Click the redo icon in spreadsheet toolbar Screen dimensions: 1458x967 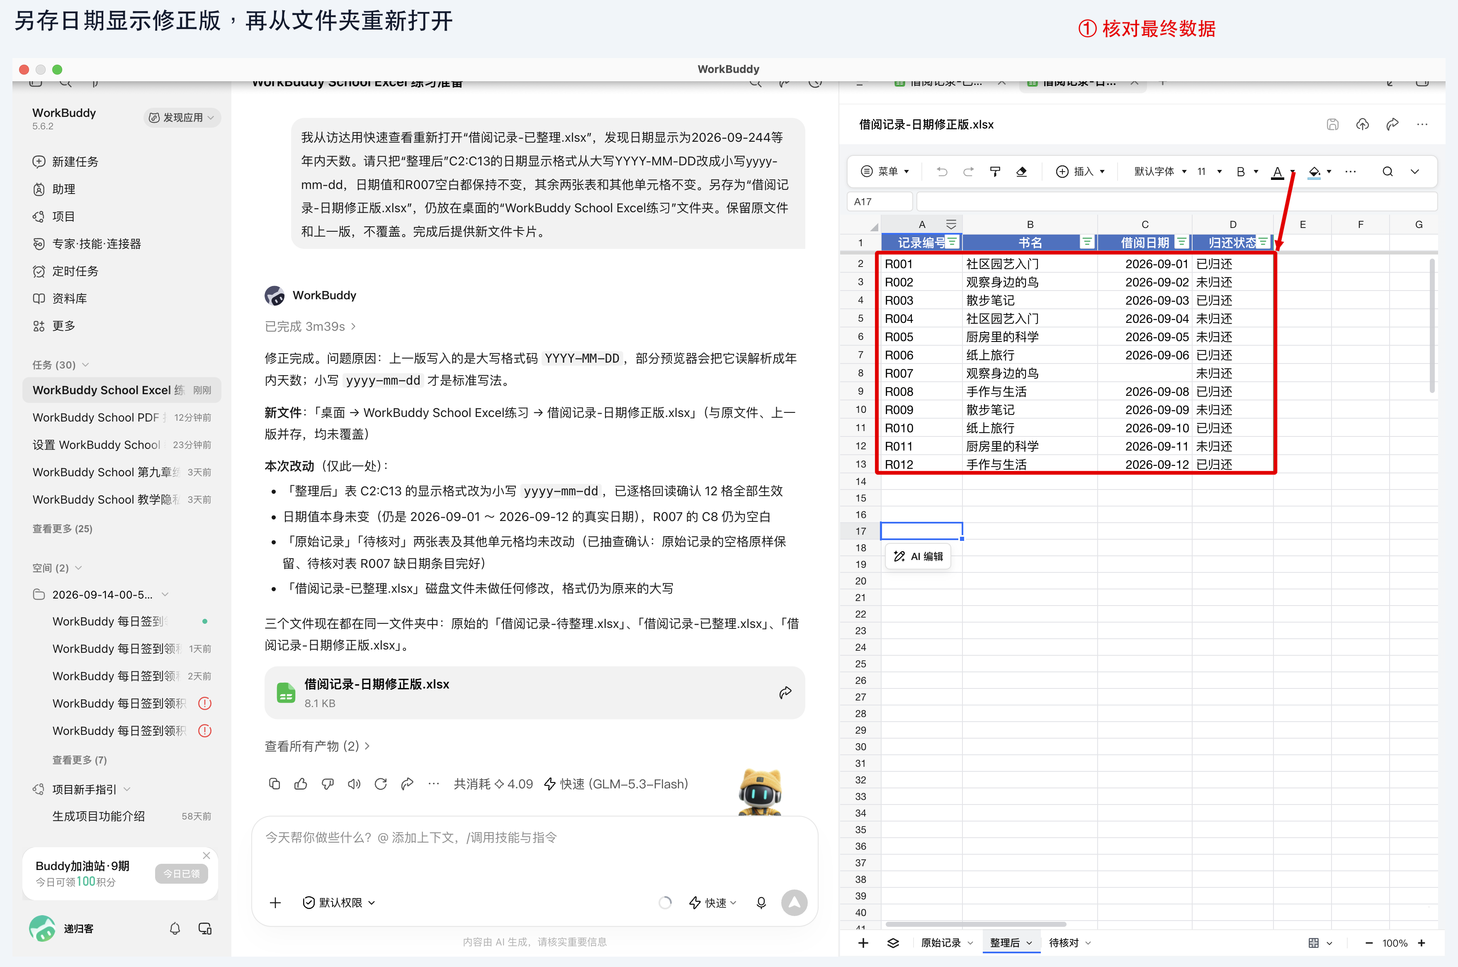coord(968,172)
